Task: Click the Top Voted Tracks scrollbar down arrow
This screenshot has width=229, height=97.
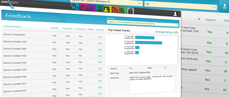Action: point(178,62)
